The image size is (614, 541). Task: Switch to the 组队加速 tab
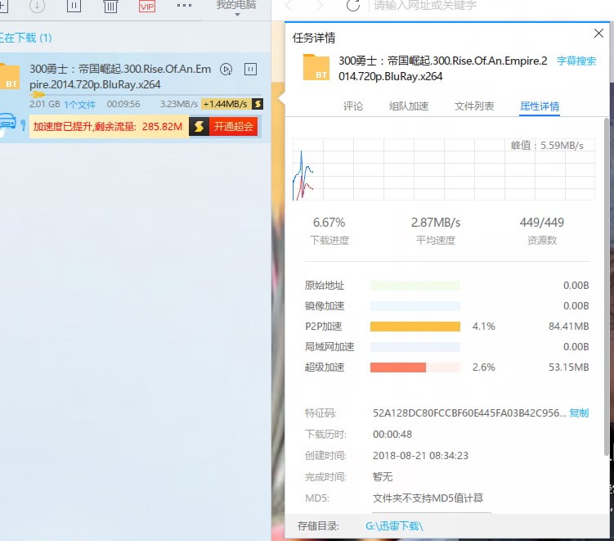[x=409, y=106]
